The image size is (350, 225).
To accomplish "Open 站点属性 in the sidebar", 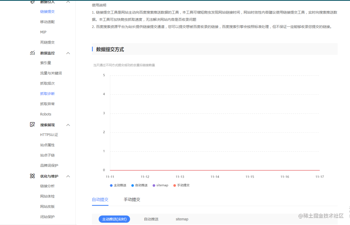I will click(47, 145).
